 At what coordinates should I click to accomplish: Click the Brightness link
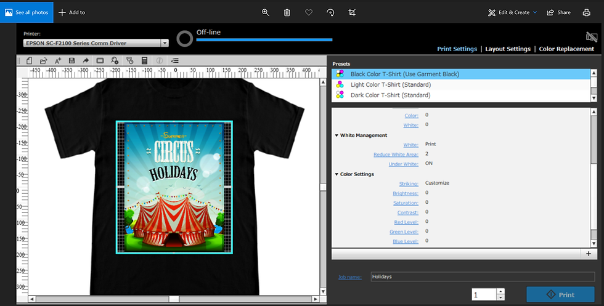point(406,193)
